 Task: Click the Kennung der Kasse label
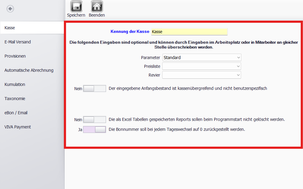point(130,31)
